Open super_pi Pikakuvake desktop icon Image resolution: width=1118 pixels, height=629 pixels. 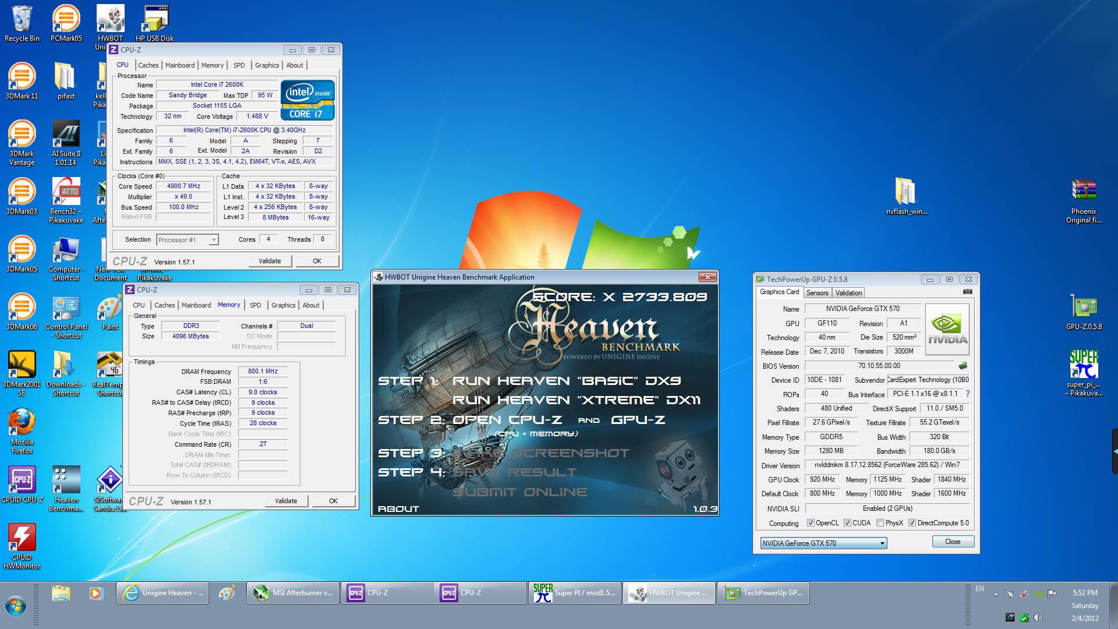tap(1084, 373)
